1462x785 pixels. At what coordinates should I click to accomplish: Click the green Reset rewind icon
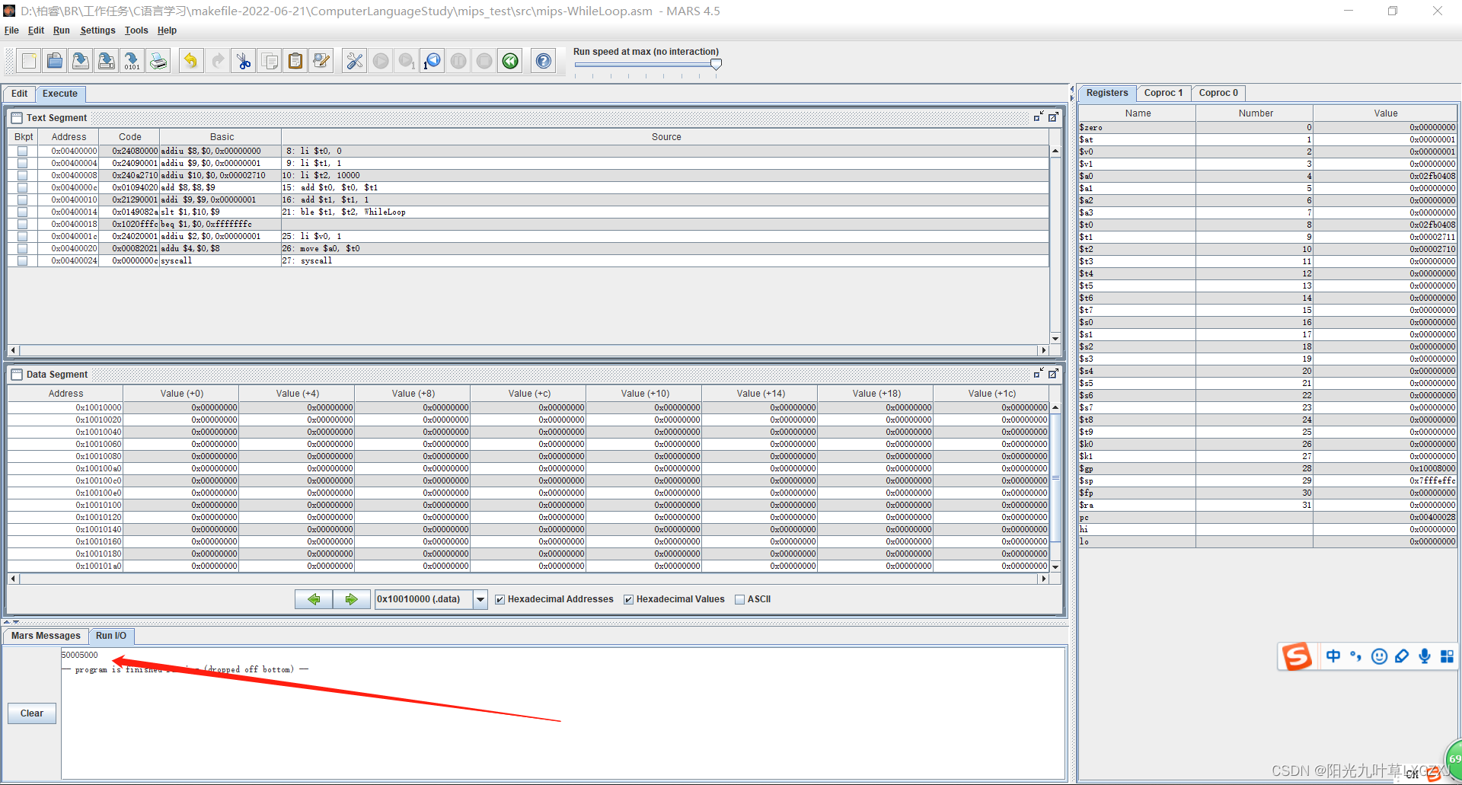(510, 61)
